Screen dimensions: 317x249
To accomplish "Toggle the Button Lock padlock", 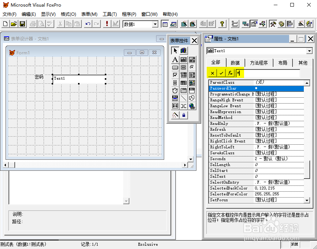I will click(x=184, y=115).
